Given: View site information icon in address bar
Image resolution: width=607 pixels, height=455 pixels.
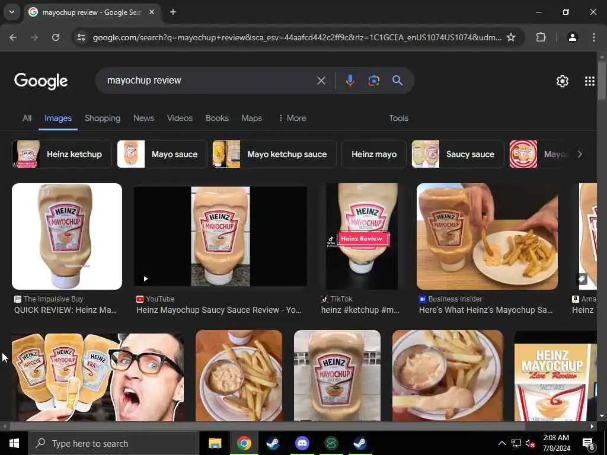Looking at the screenshot, I should (81, 37).
